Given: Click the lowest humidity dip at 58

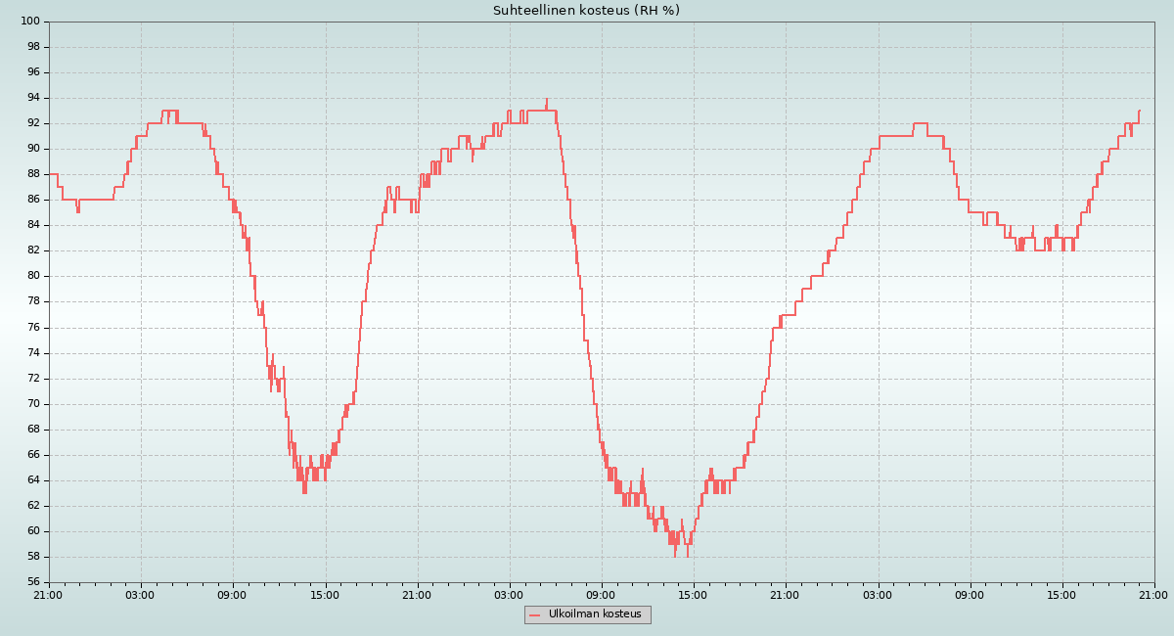Looking at the screenshot, I should [675, 555].
